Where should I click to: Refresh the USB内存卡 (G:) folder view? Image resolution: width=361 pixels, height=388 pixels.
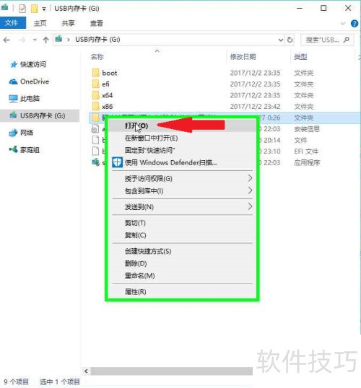[290, 40]
